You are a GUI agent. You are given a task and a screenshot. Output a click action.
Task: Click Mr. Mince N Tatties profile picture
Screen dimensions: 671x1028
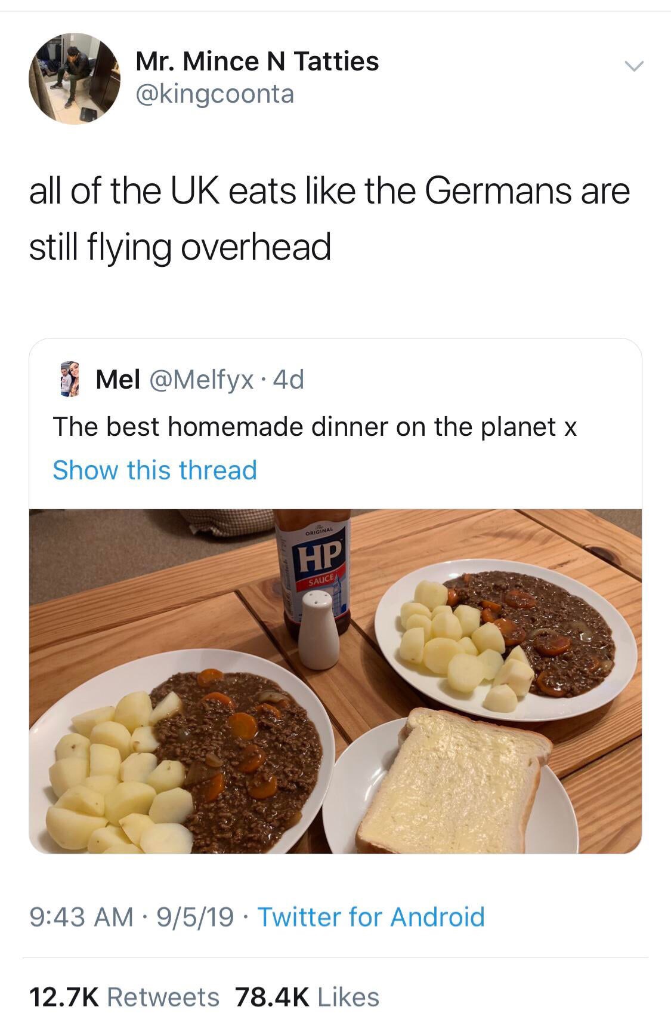tap(75, 78)
